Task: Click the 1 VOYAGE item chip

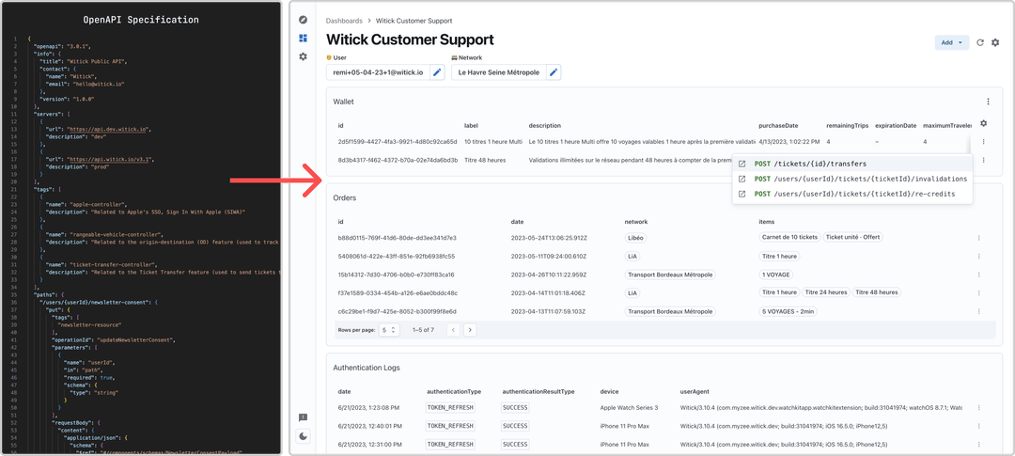Action: coord(777,275)
